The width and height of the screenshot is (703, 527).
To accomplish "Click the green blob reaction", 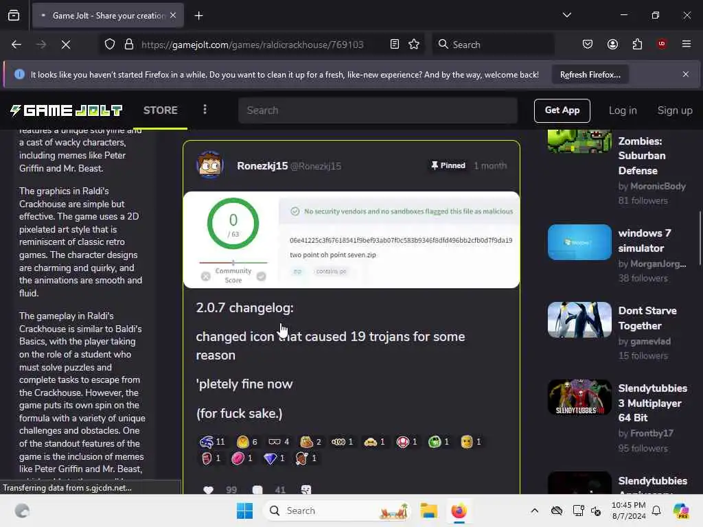I will [439, 442].
